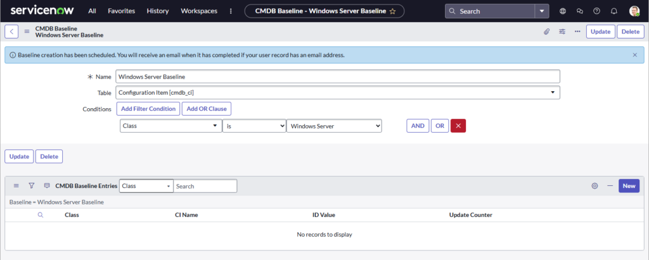Image resolution: width=649 pixels, height=260 pixels.
Task: Click the globe scope picker icon
Action: [x=563, y=11]
